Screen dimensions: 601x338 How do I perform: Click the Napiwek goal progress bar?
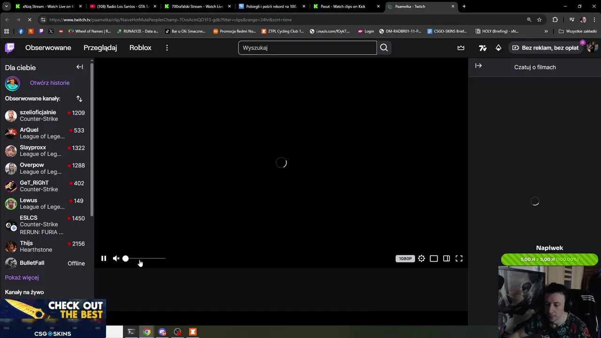(x=549, y=259)
